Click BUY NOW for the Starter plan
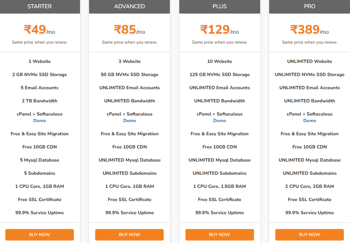 coord(39,234)
